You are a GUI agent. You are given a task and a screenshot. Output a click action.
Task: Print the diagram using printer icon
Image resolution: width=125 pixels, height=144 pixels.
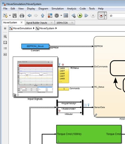click(22, 16)
